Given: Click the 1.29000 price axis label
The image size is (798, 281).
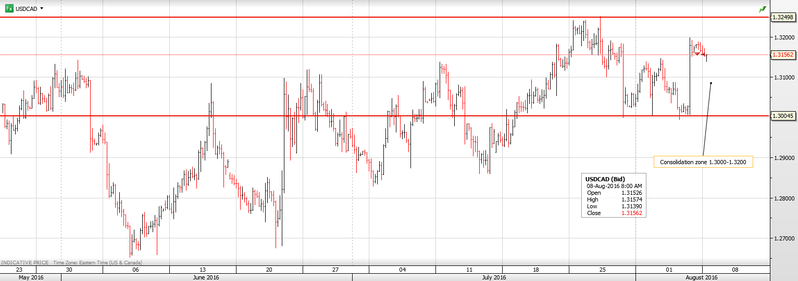Looking at the screenshot, I should [x=783, y=158].
